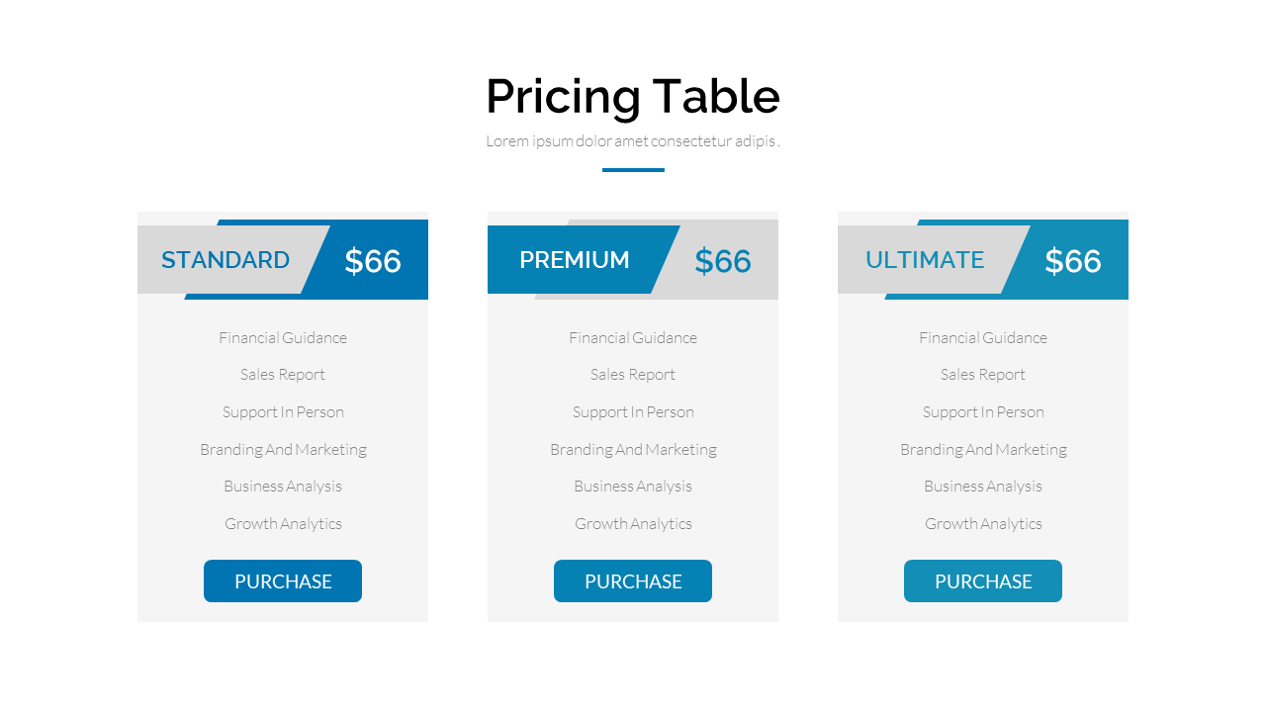The height and width of the screenshot is (712, 1266).
Task: Choose the ULTIMATE plan header label
Action: [925, 260]
